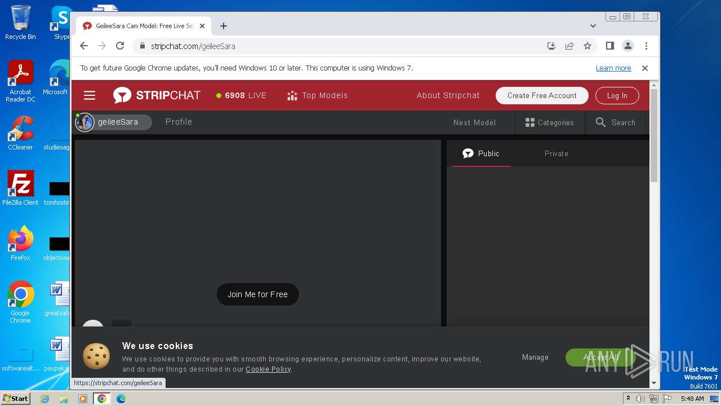The width and height of the screenshot is (721, 406).
Task: Click the Windows Start button
Action: (x=15, y=398)
